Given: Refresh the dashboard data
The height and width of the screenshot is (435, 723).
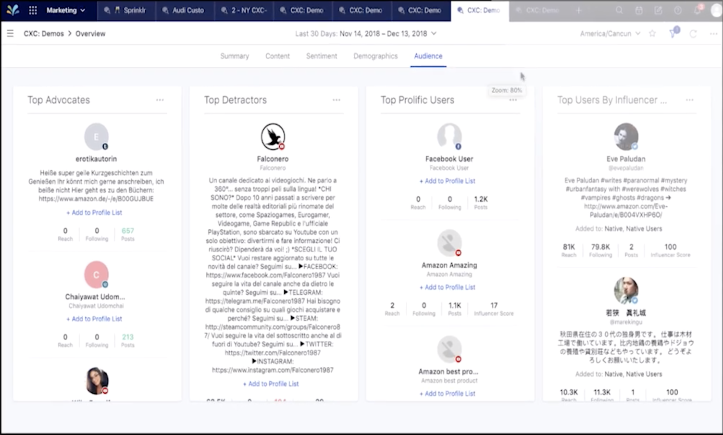Looking at the screenshot, I should click(x=693, y=34).
